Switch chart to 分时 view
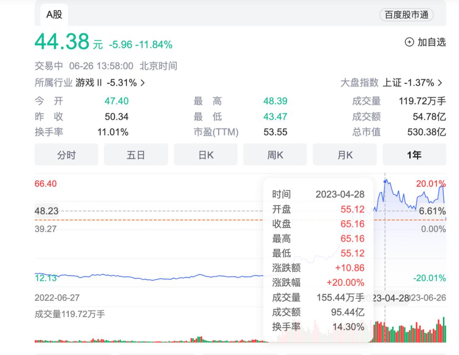This screenshot has width=459, height=355. [x=66, y=155]
